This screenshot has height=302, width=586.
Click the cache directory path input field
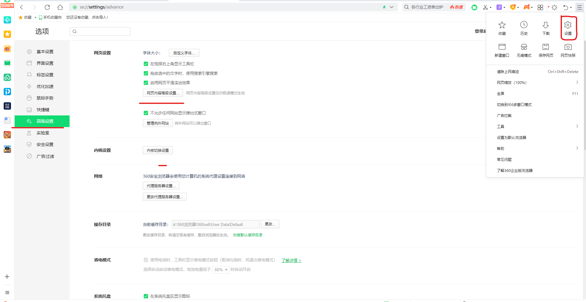215,224
